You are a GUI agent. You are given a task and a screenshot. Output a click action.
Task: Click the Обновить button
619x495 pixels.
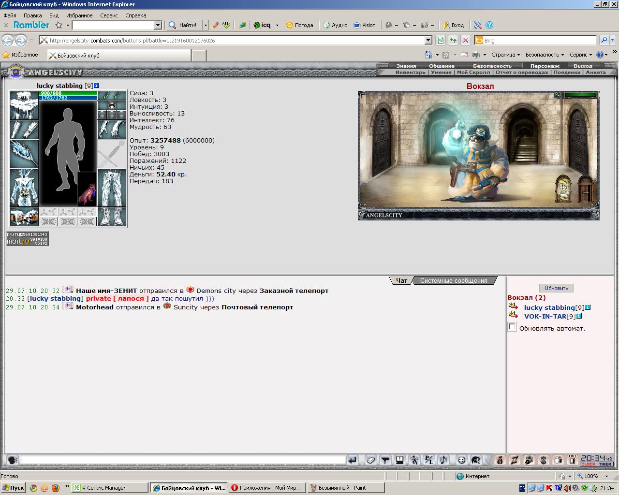(556, 288)
